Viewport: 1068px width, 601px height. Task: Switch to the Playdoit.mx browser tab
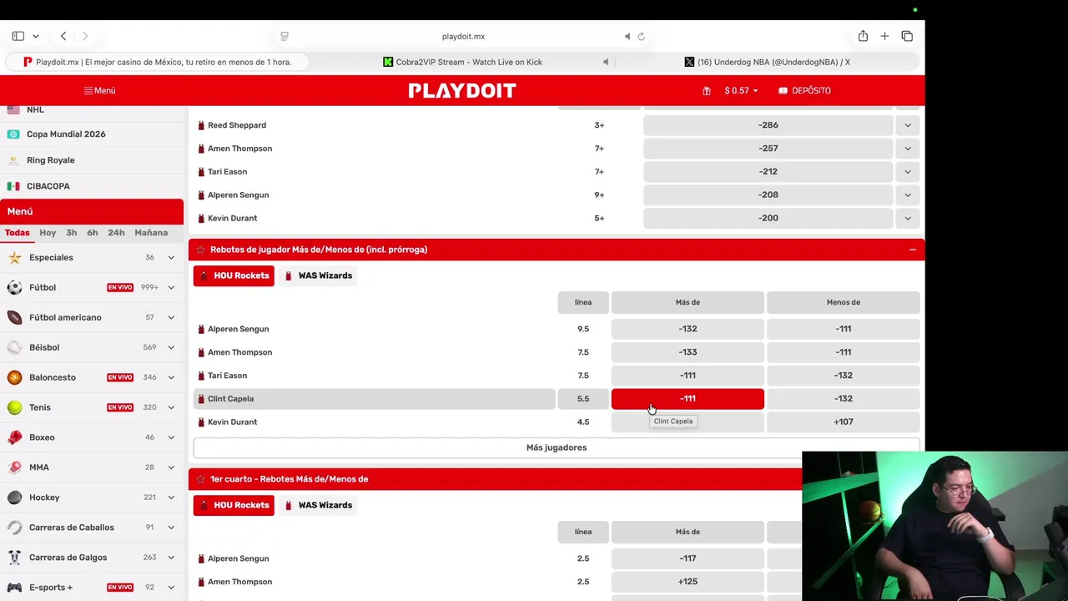coord(157,62)
